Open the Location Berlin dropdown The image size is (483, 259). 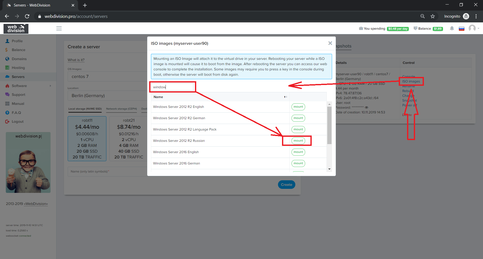(107, 96)
